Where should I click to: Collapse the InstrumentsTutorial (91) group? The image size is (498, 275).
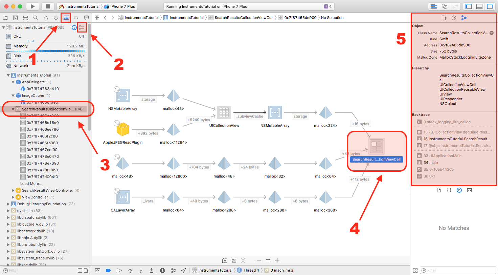point(8,75)
